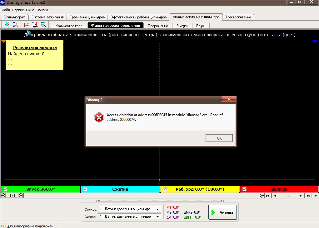Click the ΔM=0.0° readout
Screen dimensions: 319x228
[173, 217]
